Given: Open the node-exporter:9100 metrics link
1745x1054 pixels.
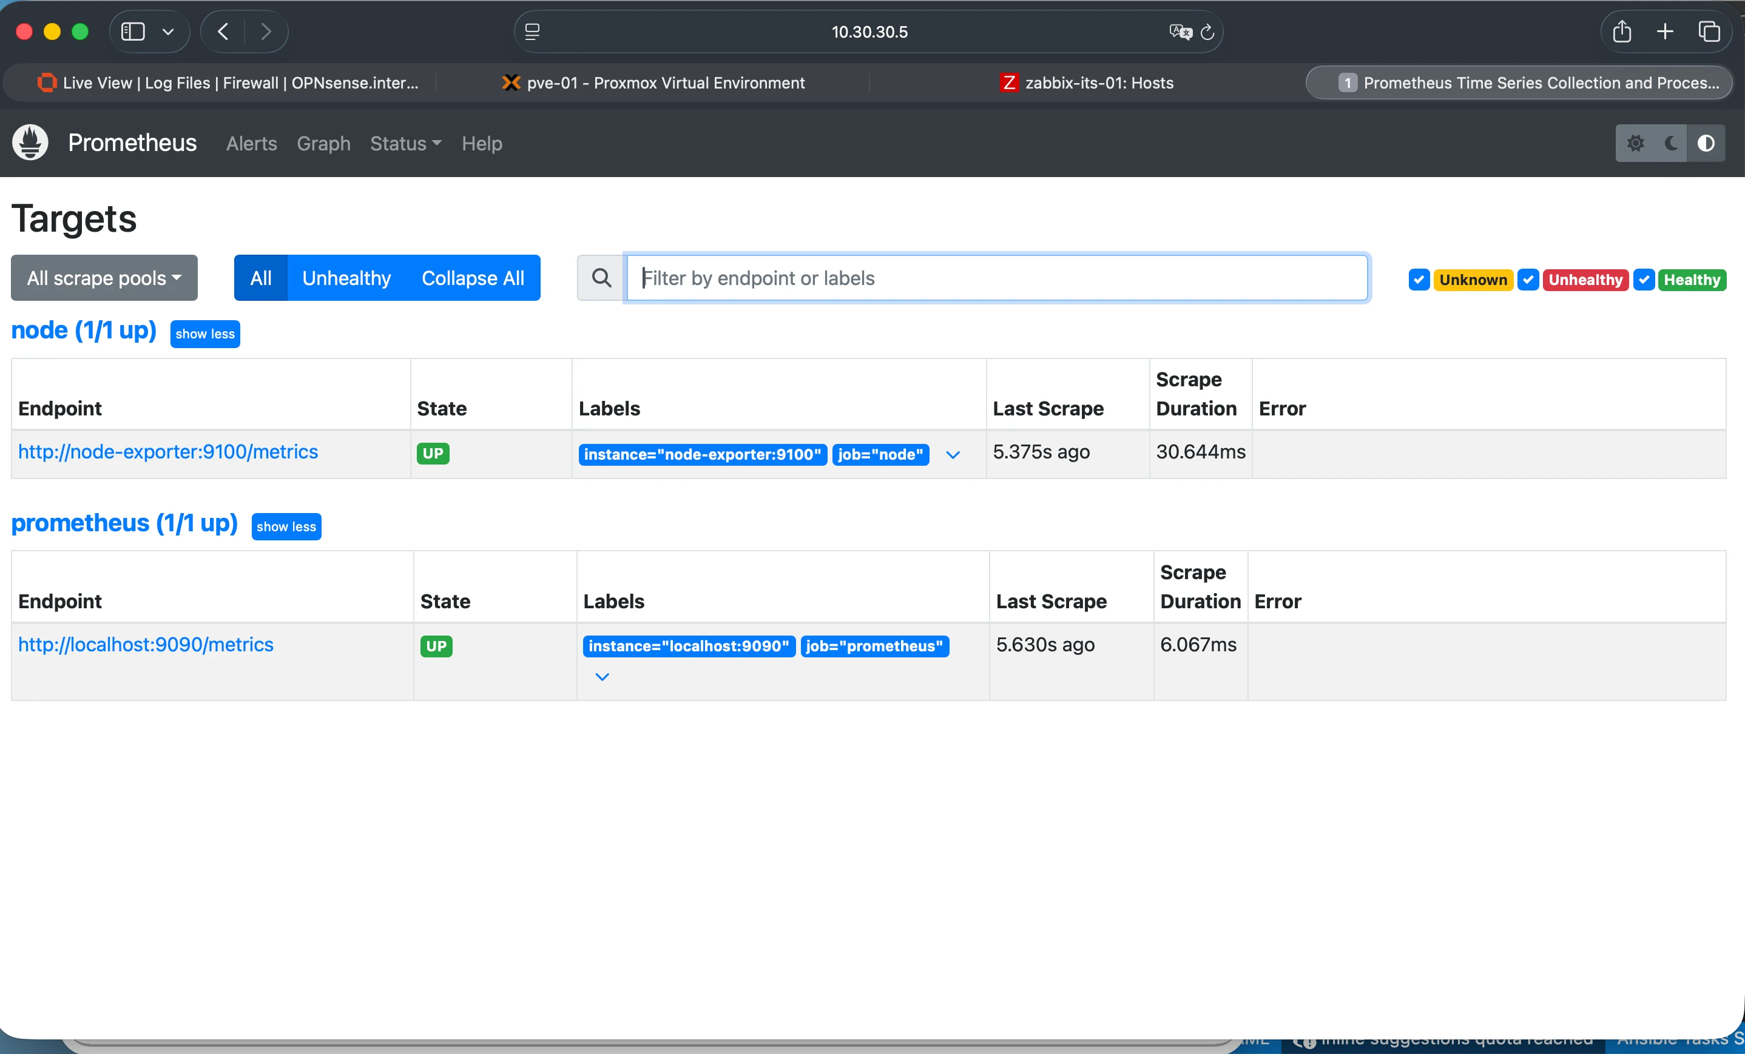Looking at the screenshot, I should [168, 452].
